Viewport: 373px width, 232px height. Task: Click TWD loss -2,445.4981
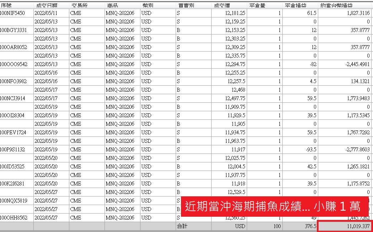point(358,64)
